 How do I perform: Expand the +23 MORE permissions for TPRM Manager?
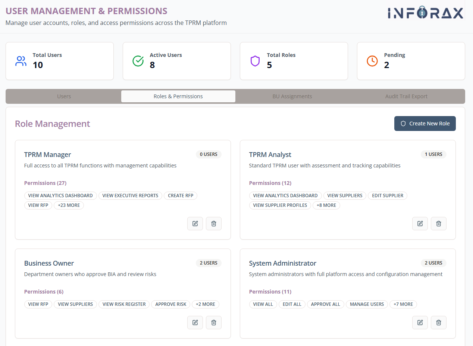[x=69, y=205]
